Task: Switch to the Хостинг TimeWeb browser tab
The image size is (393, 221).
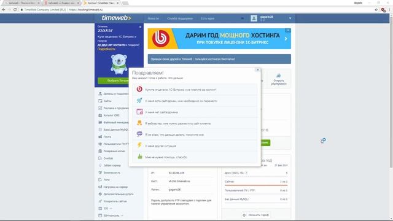Action: click(x=101, y=3)
